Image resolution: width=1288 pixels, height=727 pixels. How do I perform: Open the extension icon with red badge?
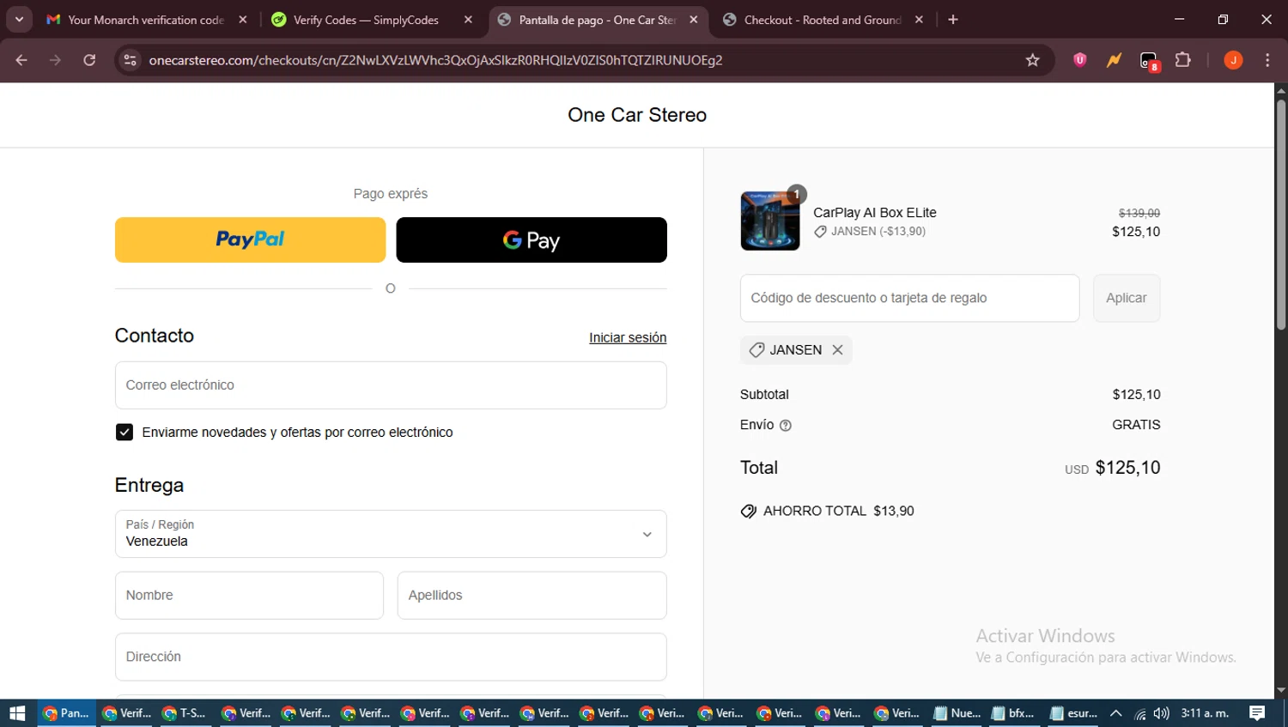[x=1149, y=61]
